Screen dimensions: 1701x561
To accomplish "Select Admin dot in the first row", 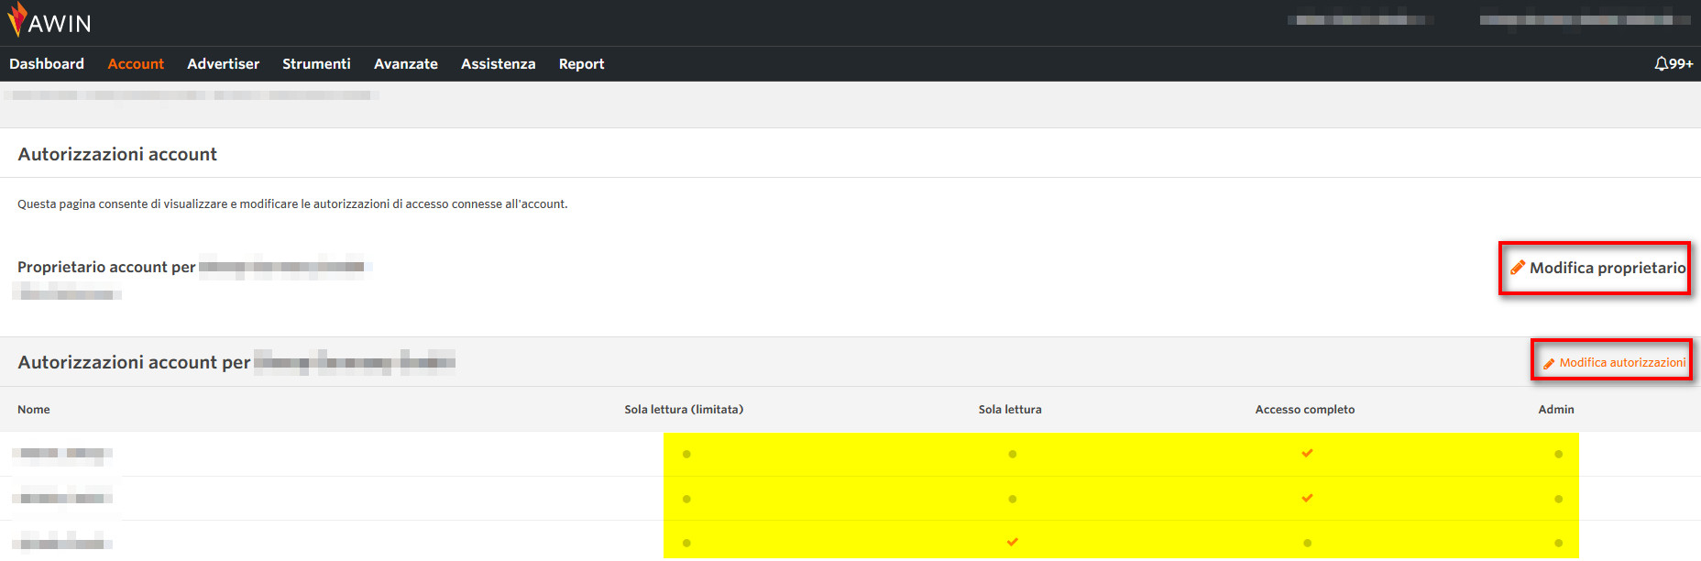I will tap(1558, 454).
